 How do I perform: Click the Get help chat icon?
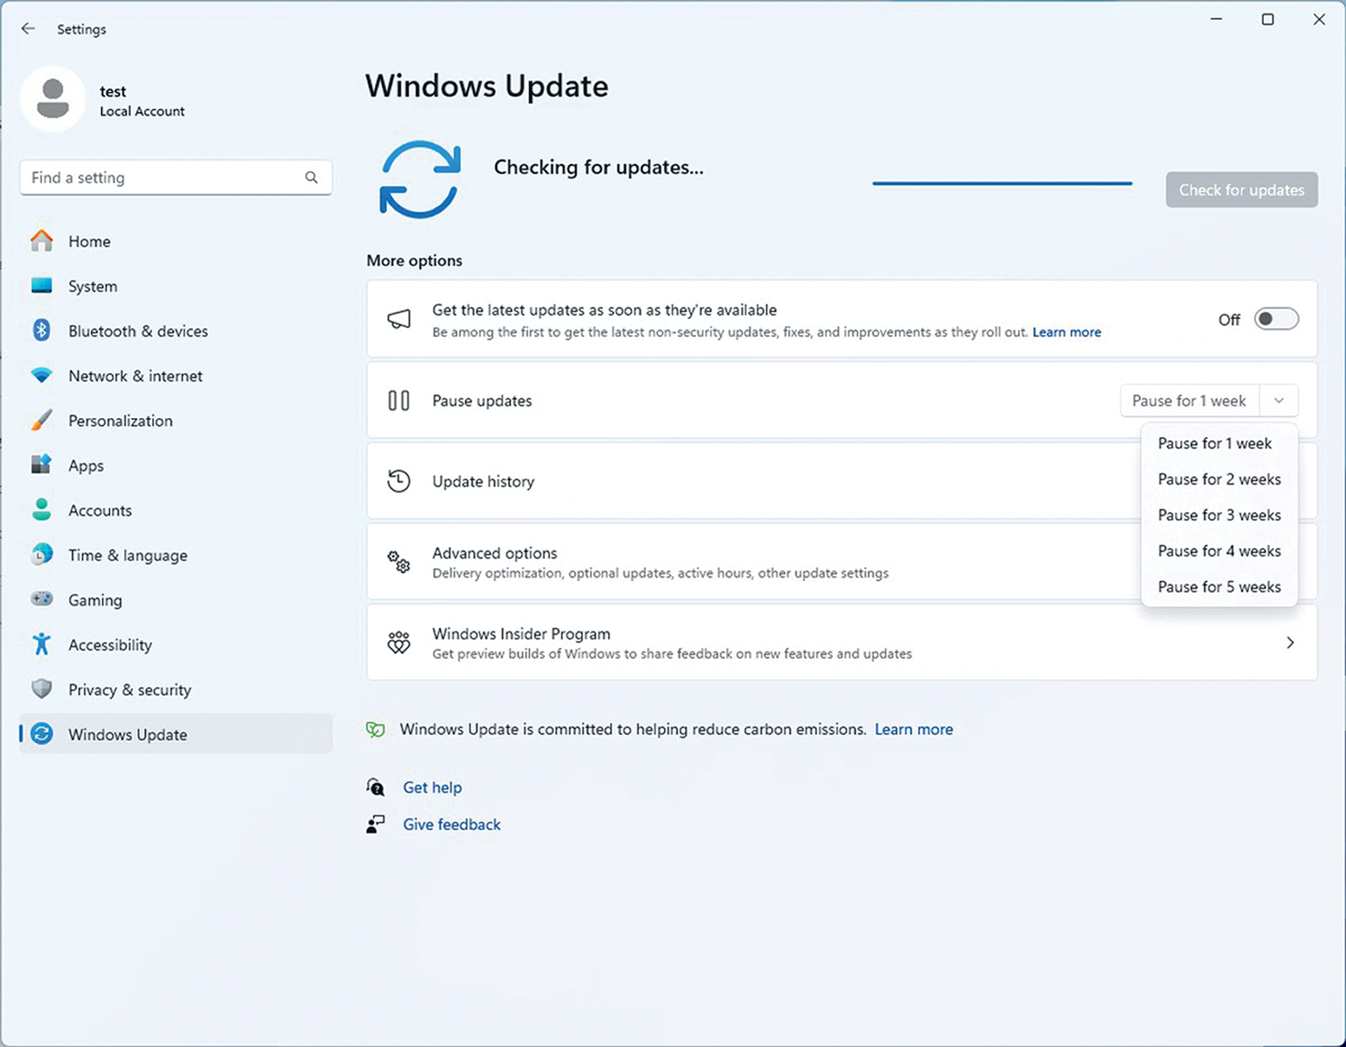click(375, 787)
